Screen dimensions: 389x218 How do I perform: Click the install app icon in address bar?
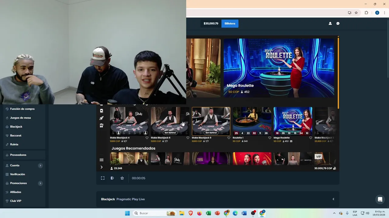[x=349, y=13]
